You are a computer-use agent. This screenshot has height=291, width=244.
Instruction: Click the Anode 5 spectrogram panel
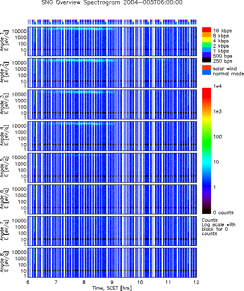click(x=112, y=168)
